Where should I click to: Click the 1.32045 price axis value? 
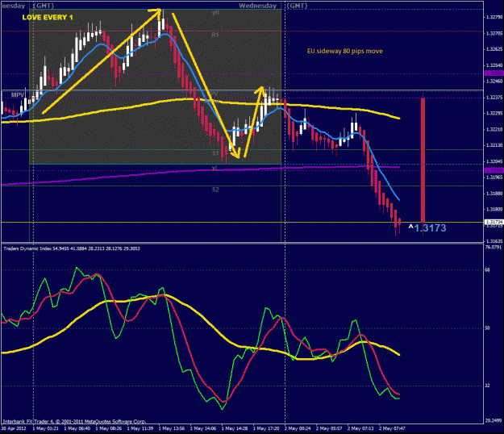(x=494, y=161)
